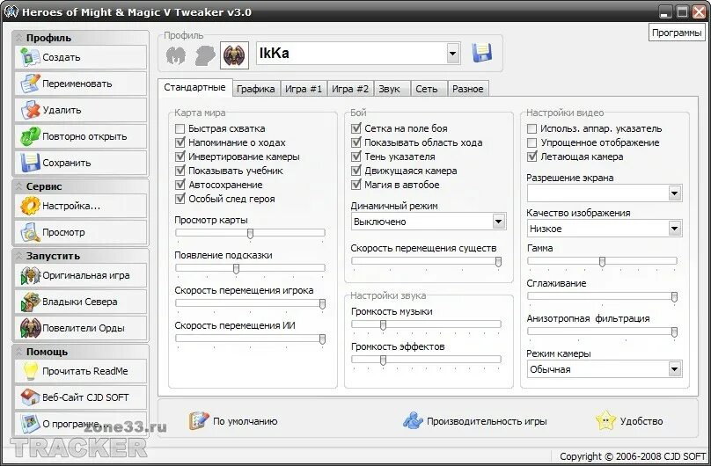Click the Просмотр magnifier icon

[x=30, y=232]
